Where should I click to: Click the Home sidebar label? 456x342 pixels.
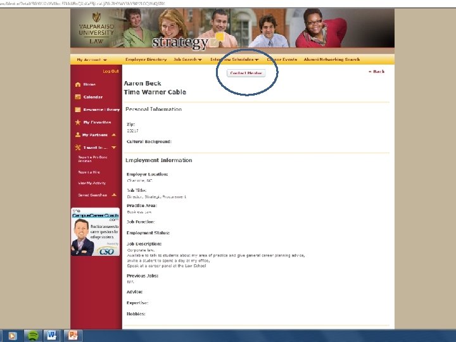(89, 84)
